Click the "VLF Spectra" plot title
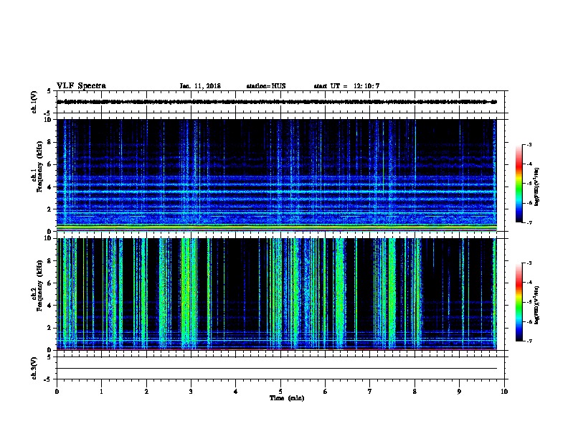The width and height of the screenshot is (568, 439). coord(81,86)
